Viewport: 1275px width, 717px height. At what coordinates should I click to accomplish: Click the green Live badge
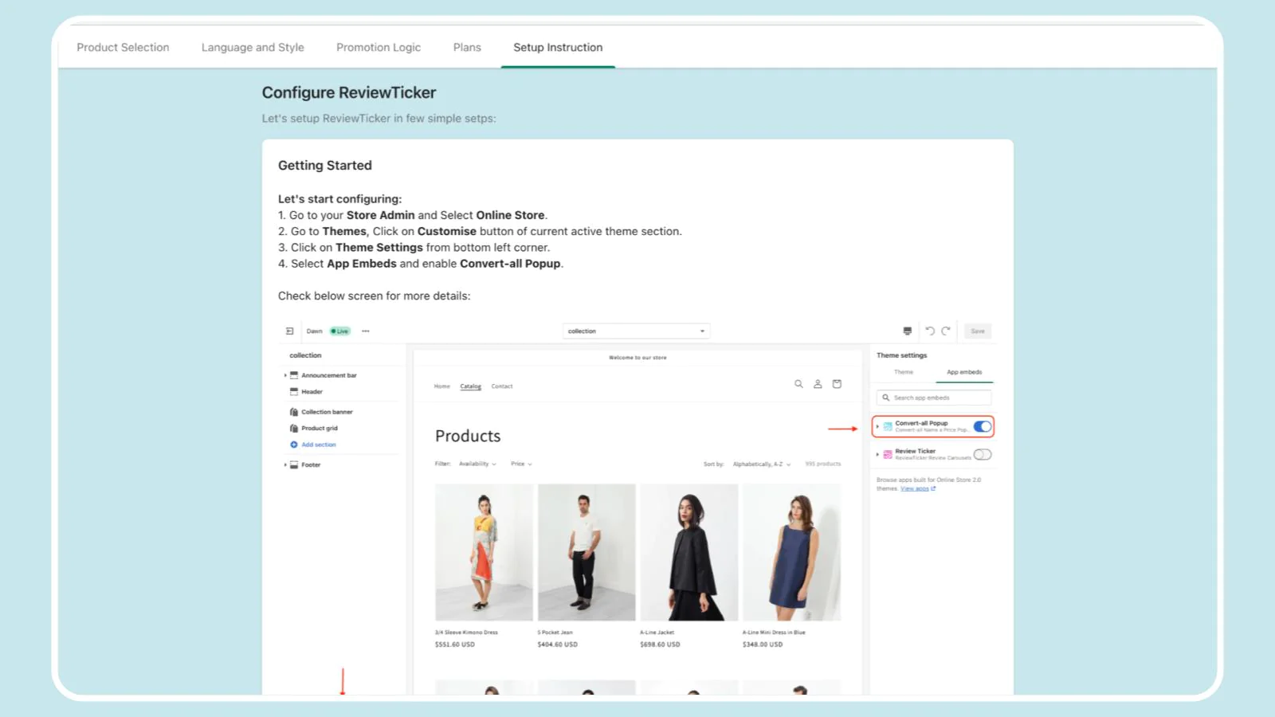(340, 331)
